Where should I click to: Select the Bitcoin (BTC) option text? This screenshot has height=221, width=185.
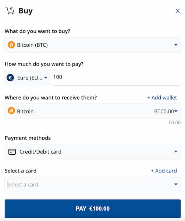pyautogui.click(x=32, y=45)
